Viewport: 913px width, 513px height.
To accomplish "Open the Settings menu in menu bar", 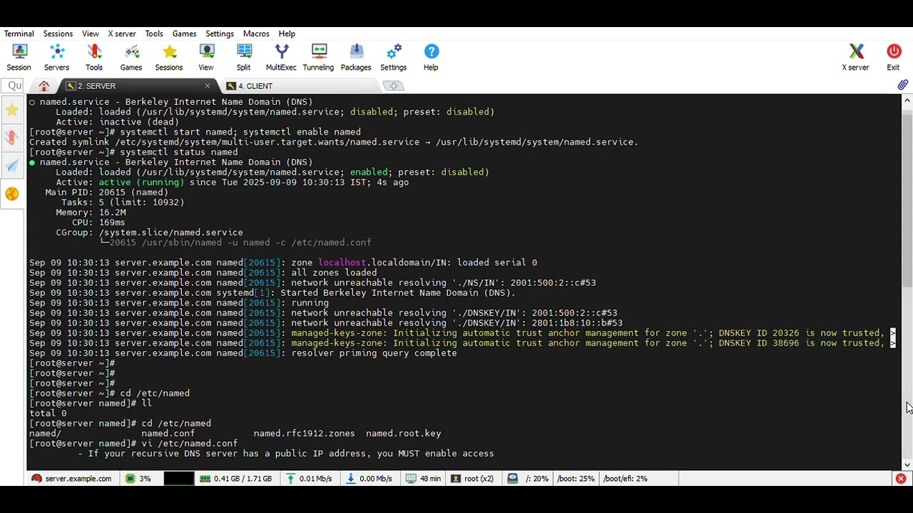I will (x=220, y=33).
